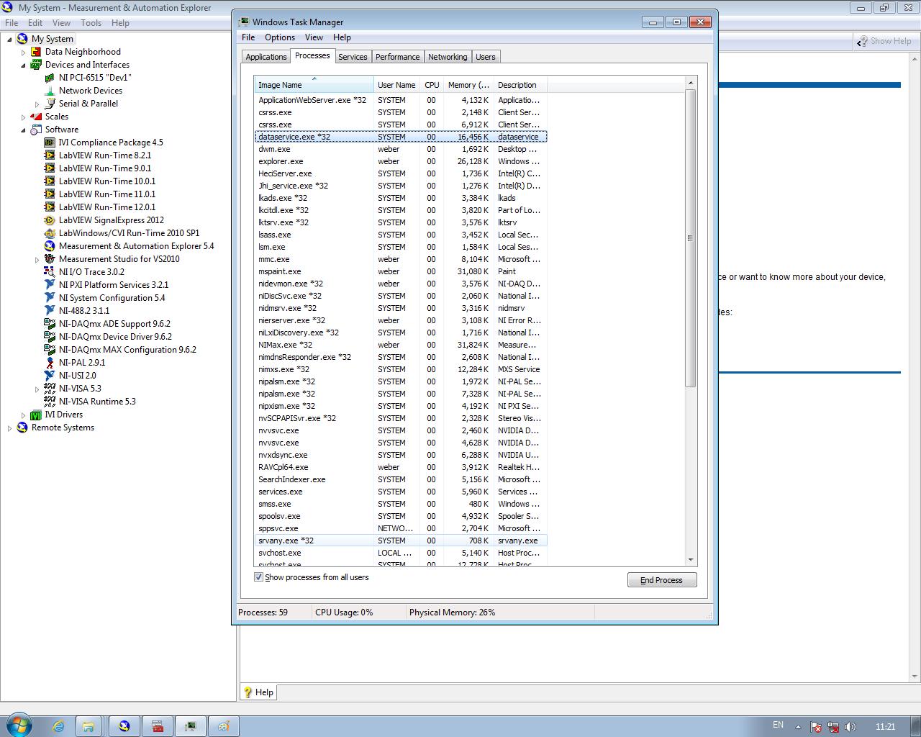Click Show Help in Measurement & Automation Explorer

coord(884,41)
